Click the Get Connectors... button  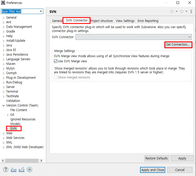coord(178,44)
